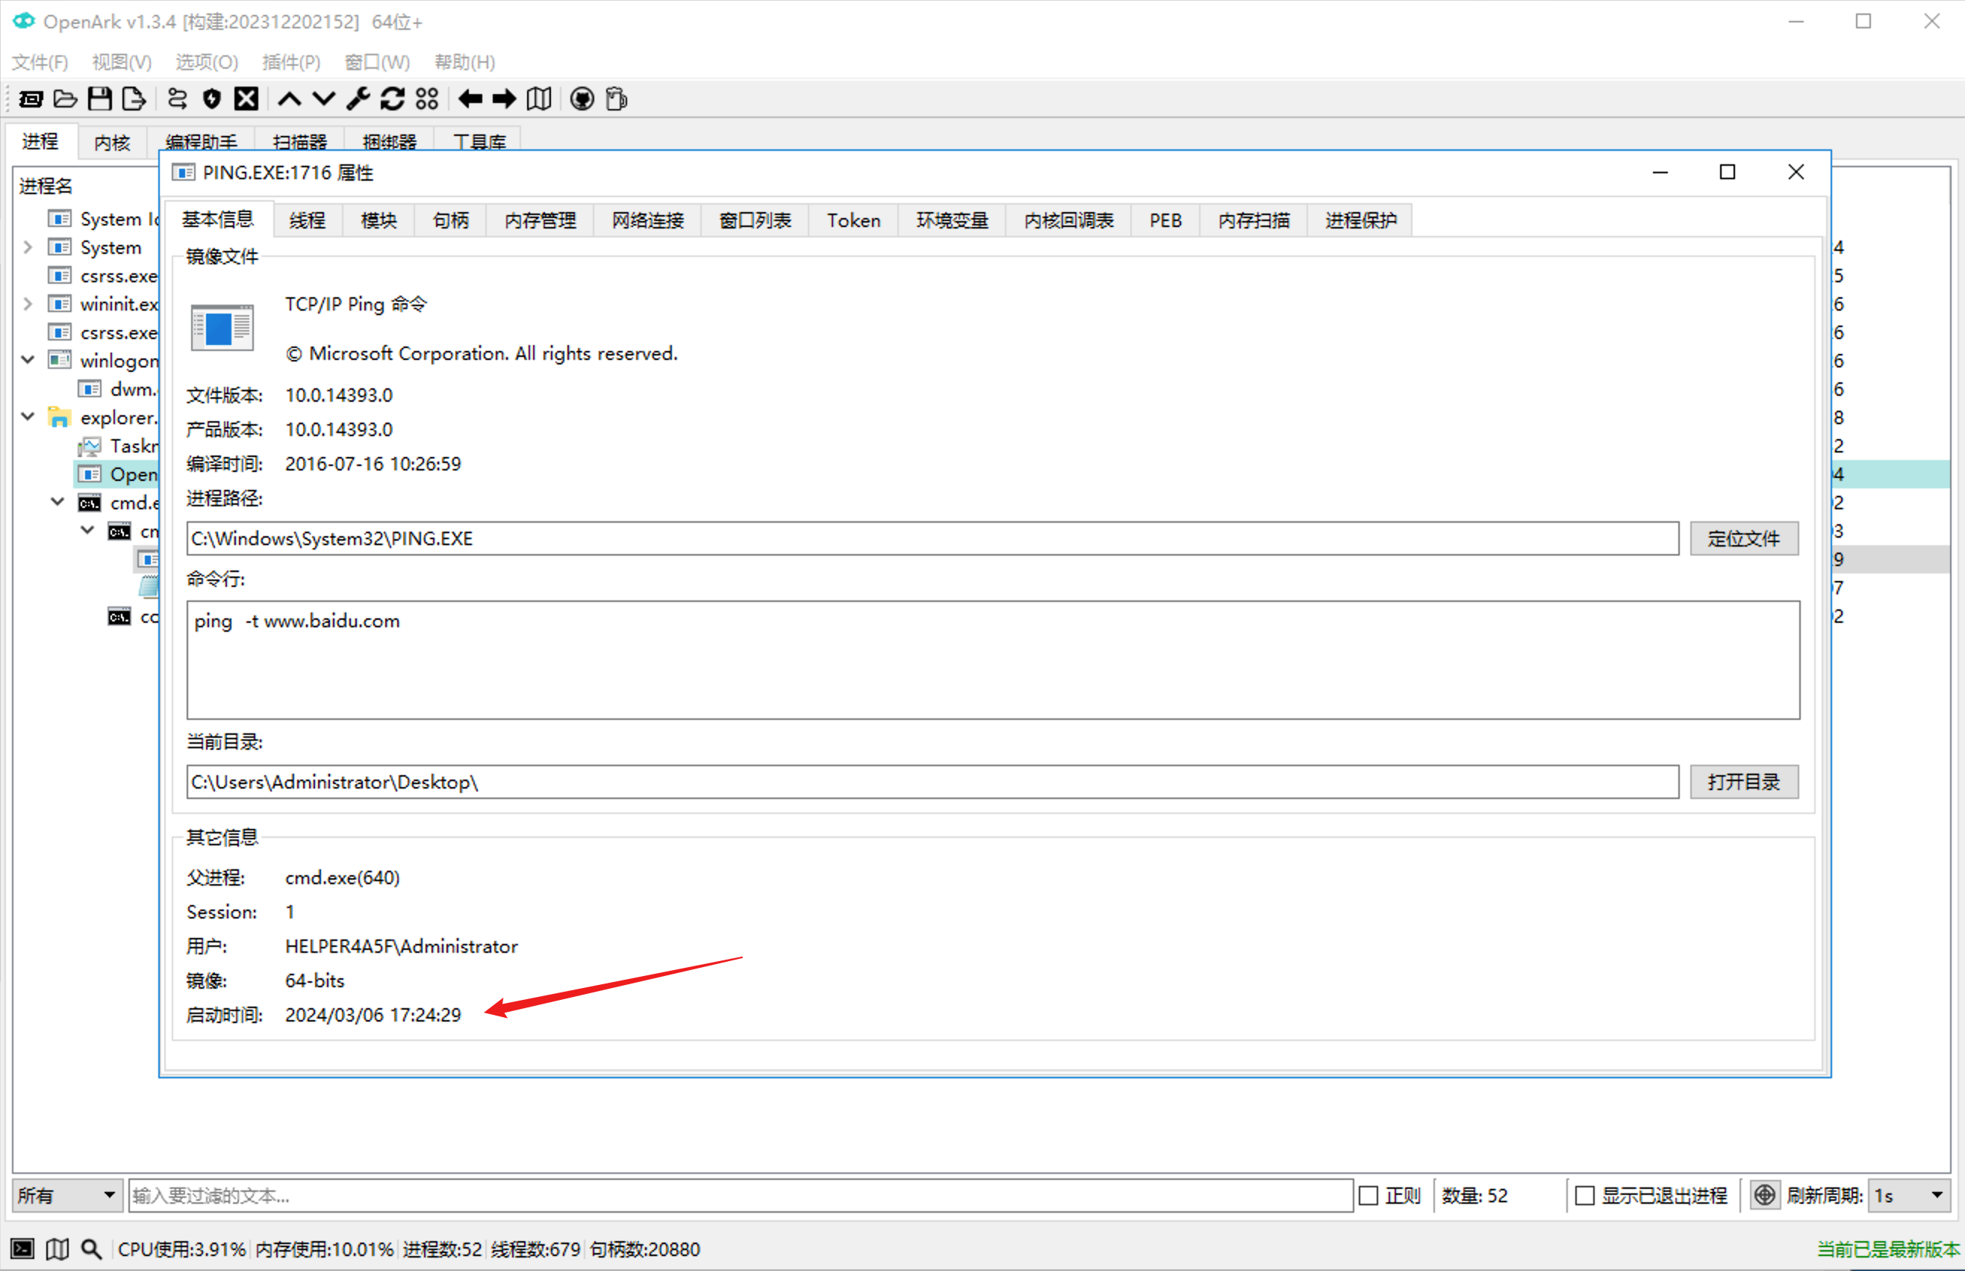Click the magnifier icon in status bar

click(91, 1249)
